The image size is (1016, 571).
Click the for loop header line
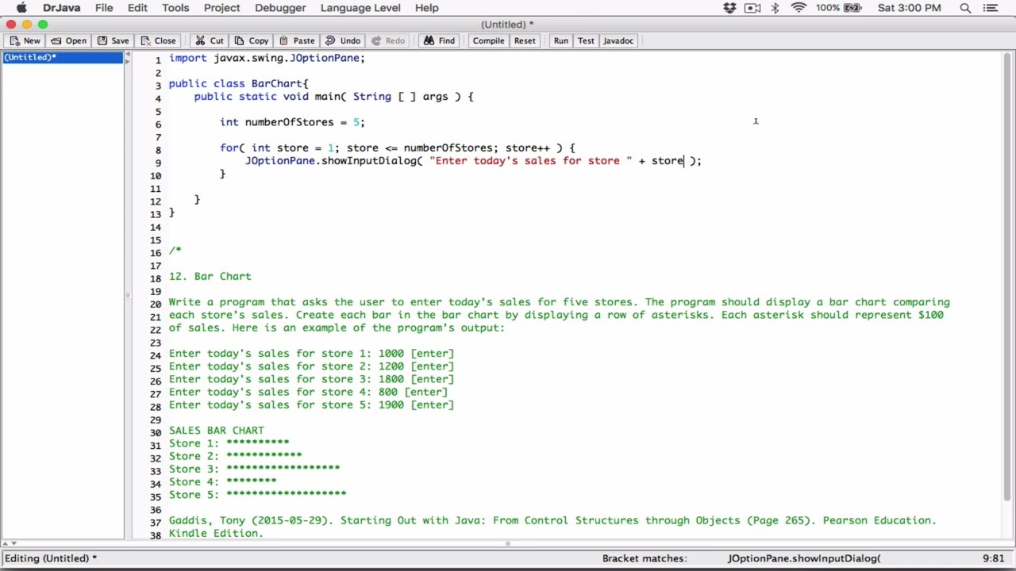pos(397,148)
